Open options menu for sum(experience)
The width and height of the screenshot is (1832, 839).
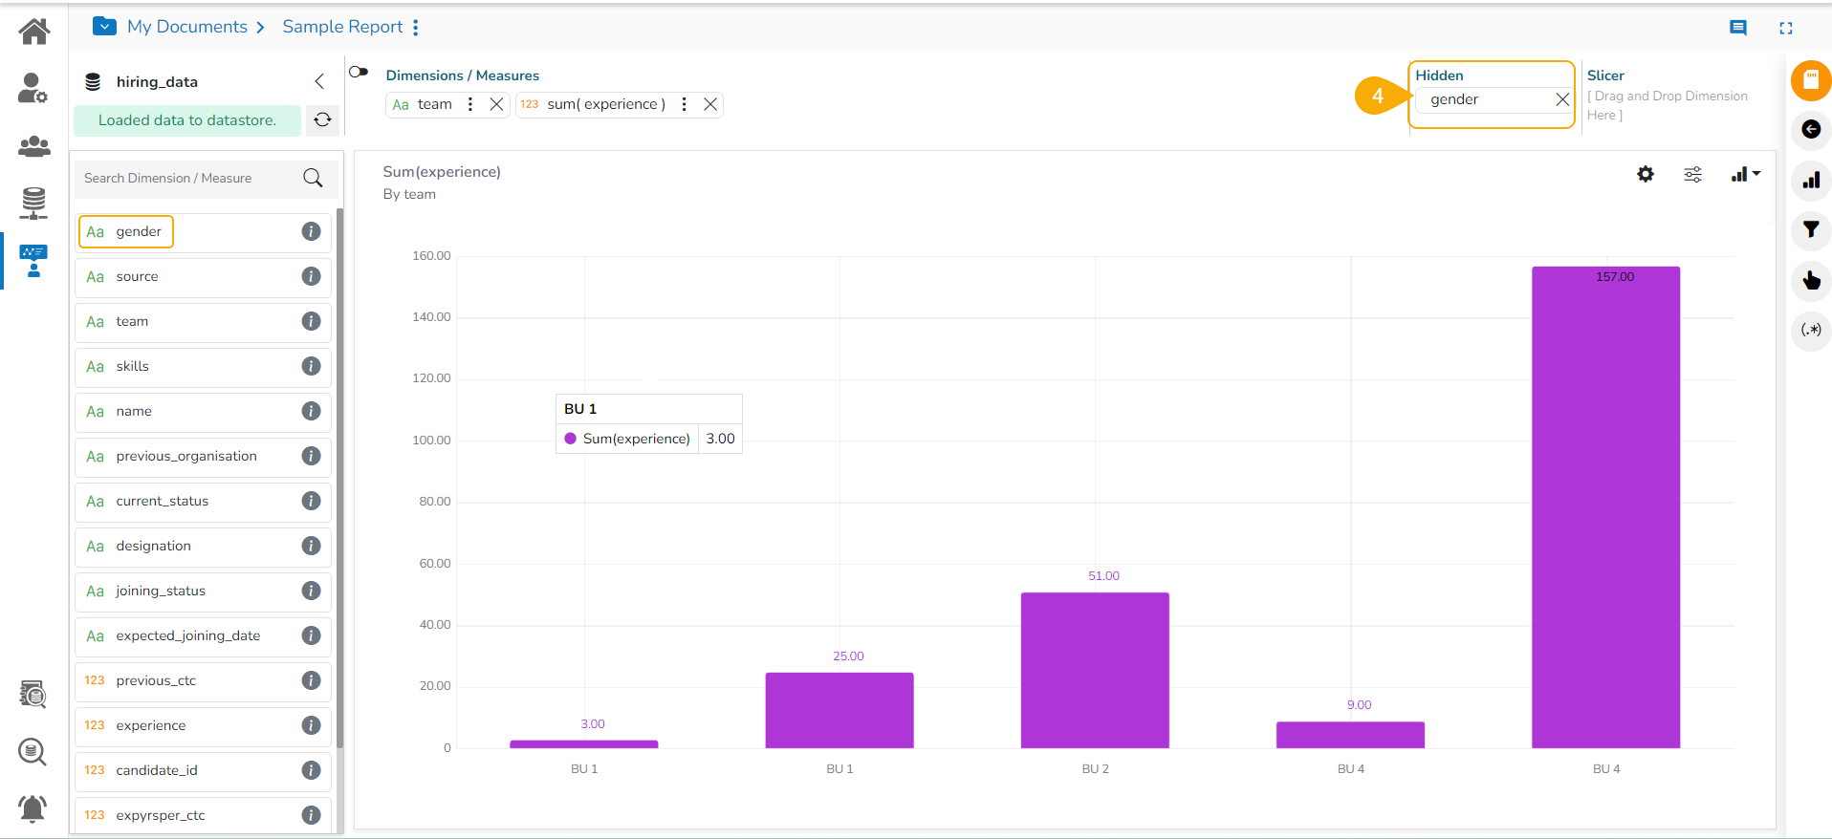coord(684,104)
